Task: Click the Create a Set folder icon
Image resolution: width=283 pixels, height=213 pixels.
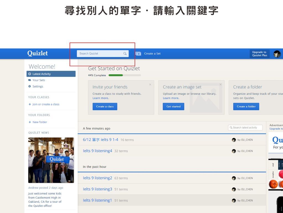Action: (138, 53)
